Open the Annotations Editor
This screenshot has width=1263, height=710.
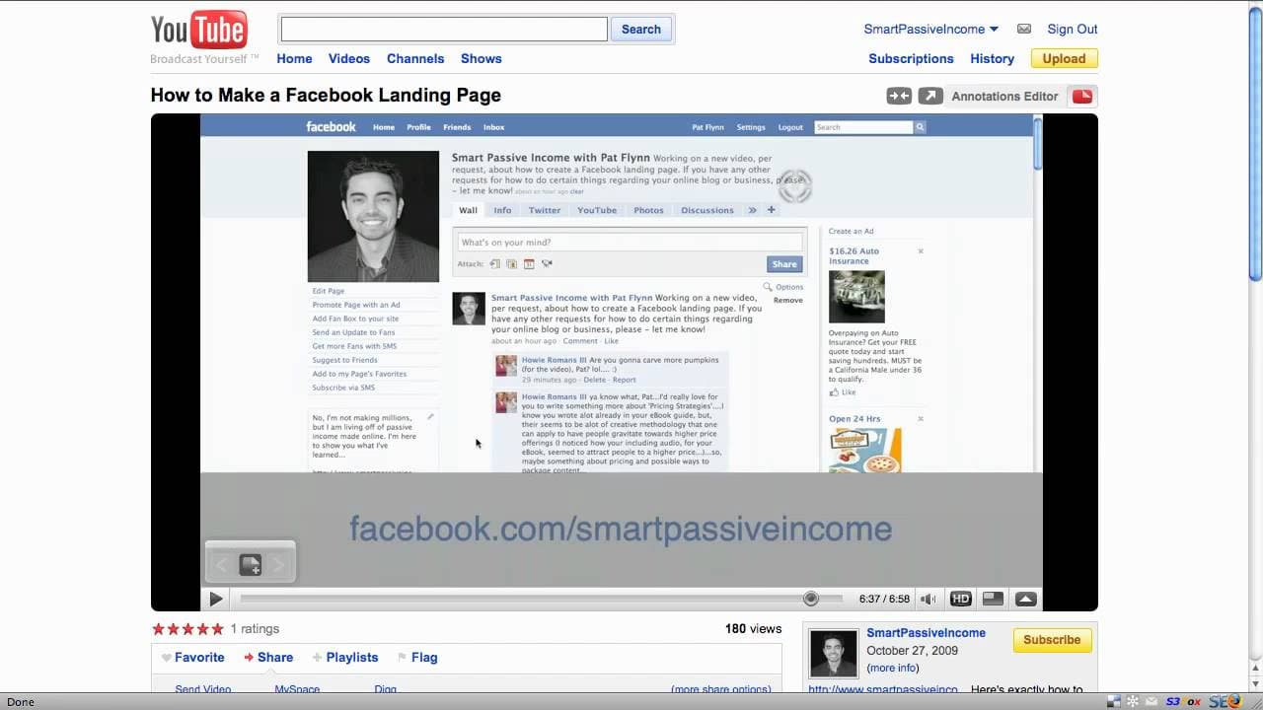point(1004,96)
